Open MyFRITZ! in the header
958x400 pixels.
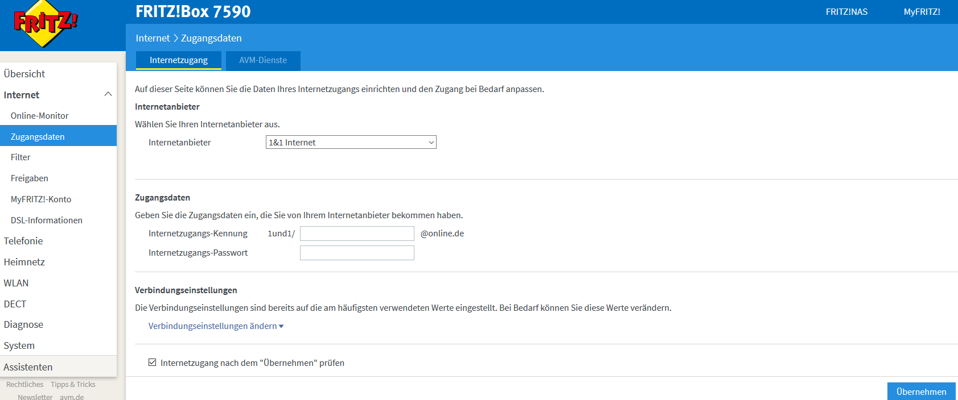(x=922, y=11)
